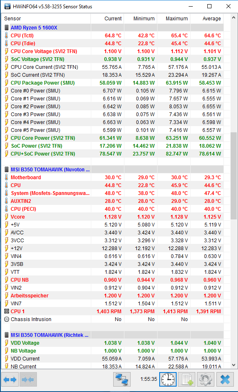
Task: Click the chip icon beside MSI B350 TOMAHAWK Richtek
Action: coord(7,335)
